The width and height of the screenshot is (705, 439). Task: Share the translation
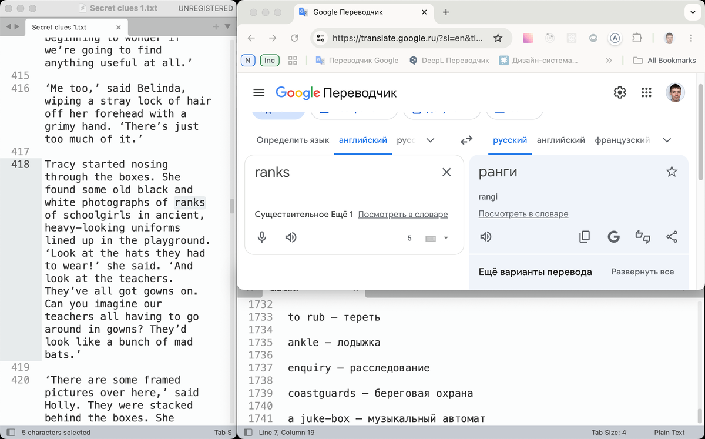point(672,237)
